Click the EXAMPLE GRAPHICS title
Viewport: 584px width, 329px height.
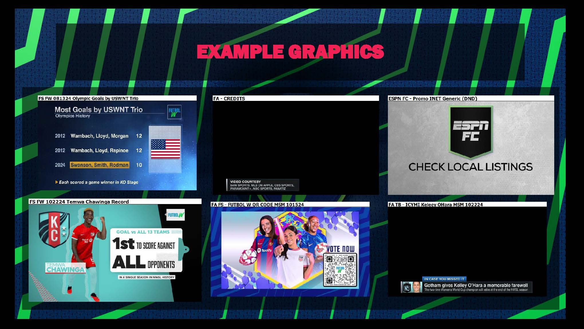(290, 52)
